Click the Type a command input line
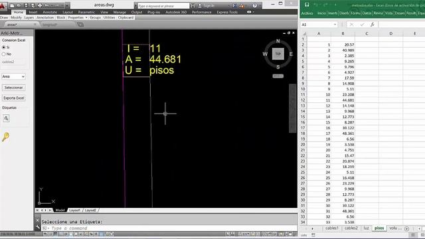This screenshot has height=239, width=425. [x=169, y=228]
